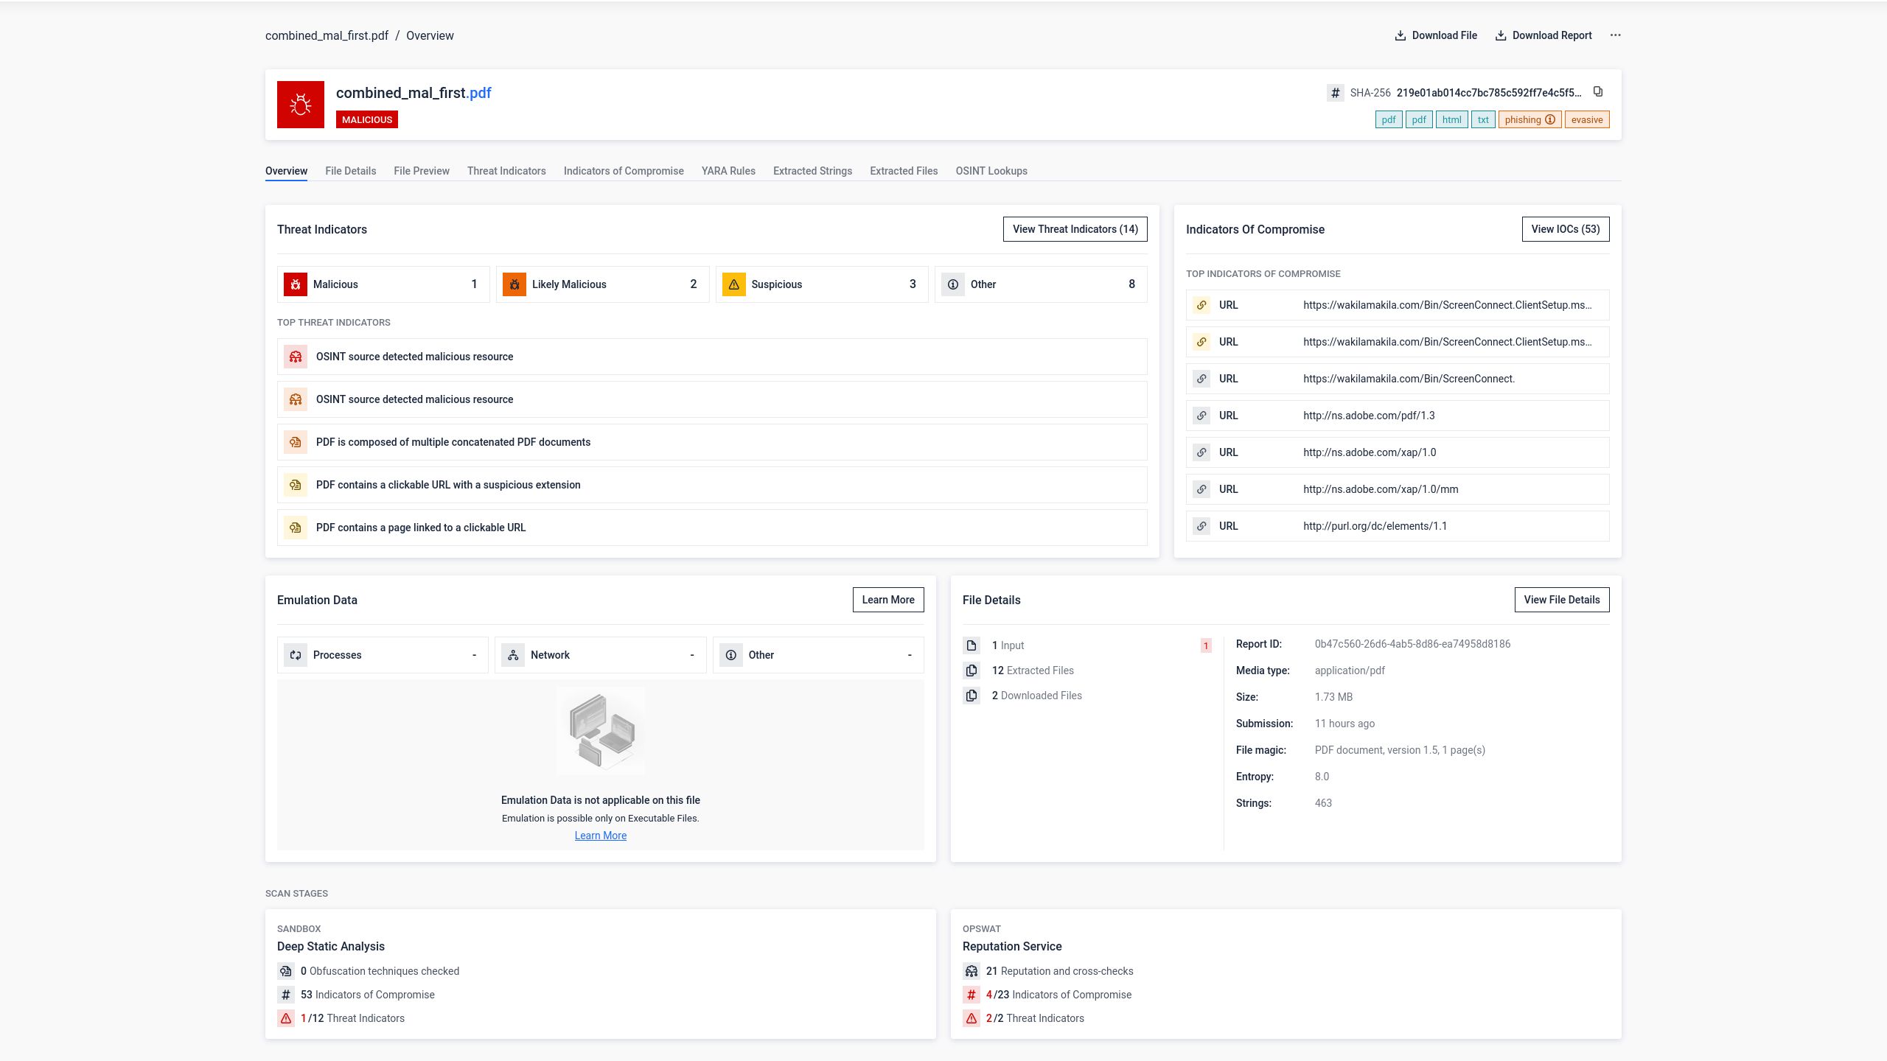The image size is (1887, 1061).
Task: Click the evasive tag label
Action: coord(1586,120)
